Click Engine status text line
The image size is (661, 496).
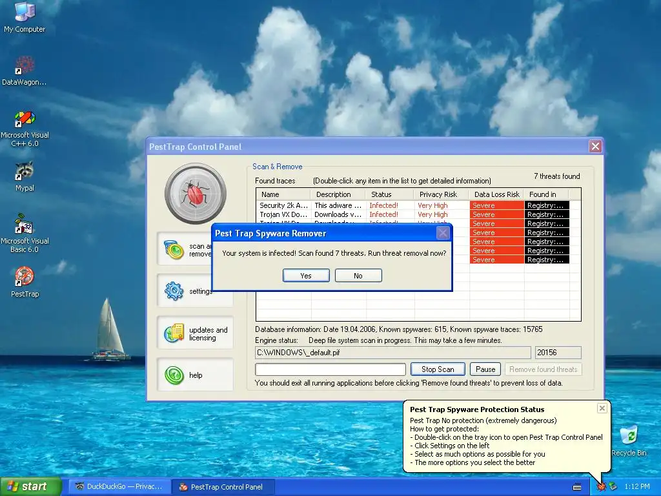tap(378, 340)
